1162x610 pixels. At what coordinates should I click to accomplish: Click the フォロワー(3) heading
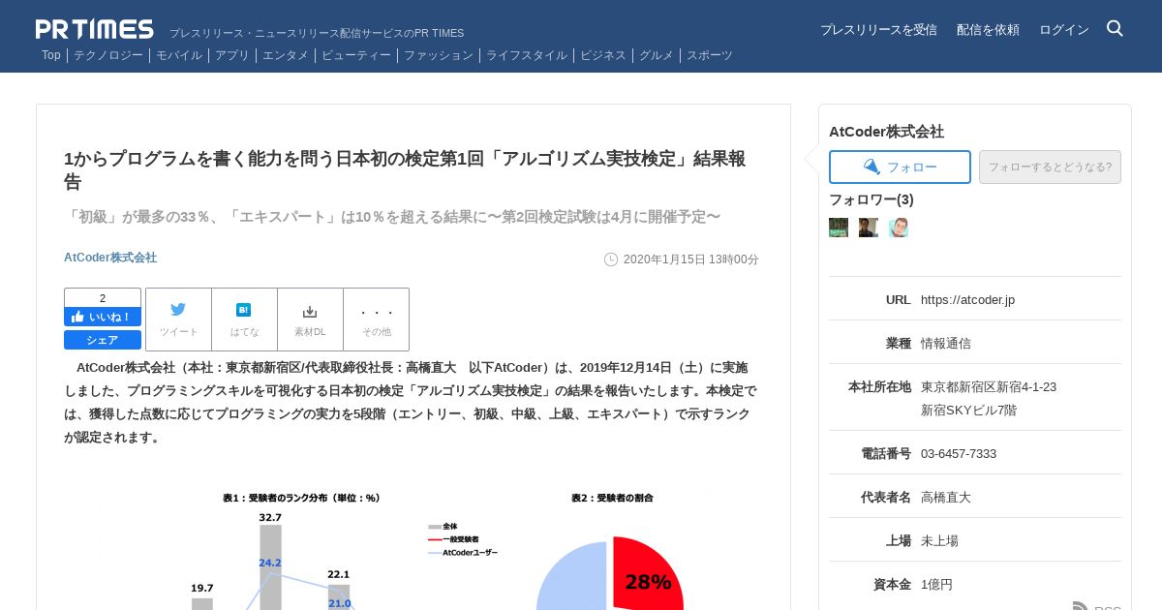click(871, 199)
